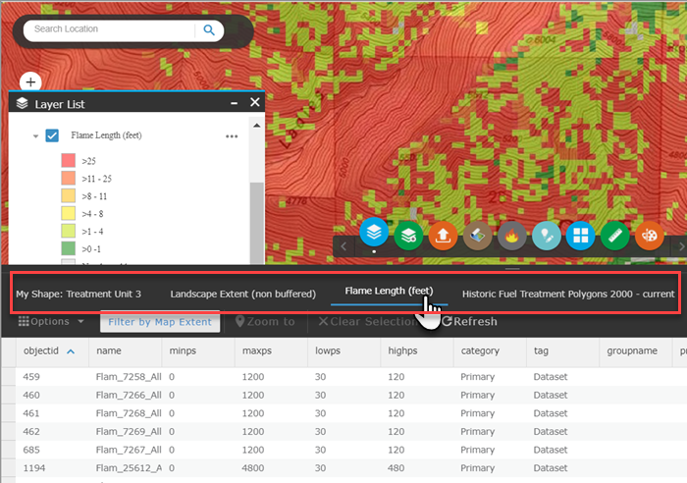
Task: Click the >0 -1 green swatch
Action: coord(69,248)
